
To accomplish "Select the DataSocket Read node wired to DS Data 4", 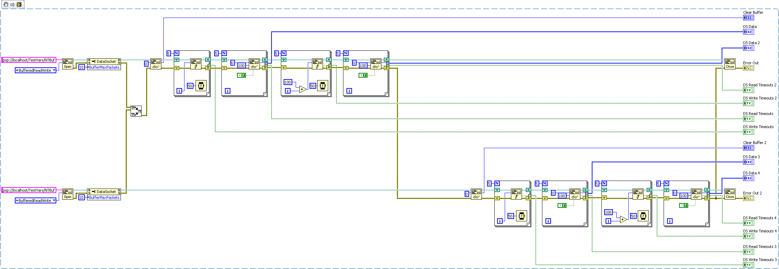I will click(x=696, y=194).
